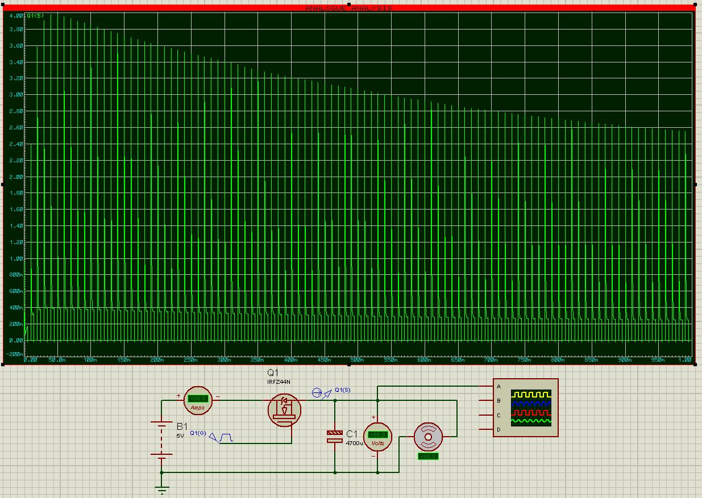Click the 4700u capacitor value text
The width and height of the screenshot is (702, 498).
[354, 443]
